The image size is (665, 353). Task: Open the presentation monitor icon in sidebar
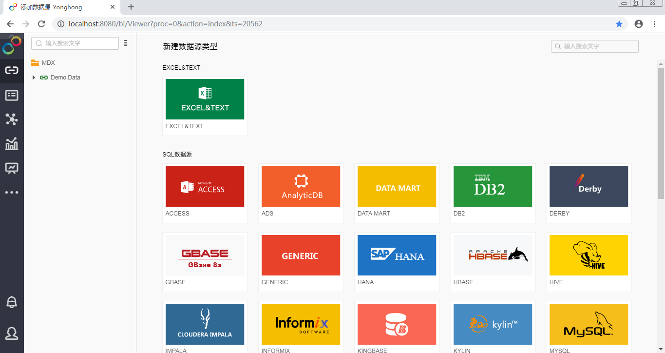point(12,168)
